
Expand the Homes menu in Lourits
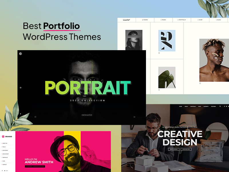(145, 20)
